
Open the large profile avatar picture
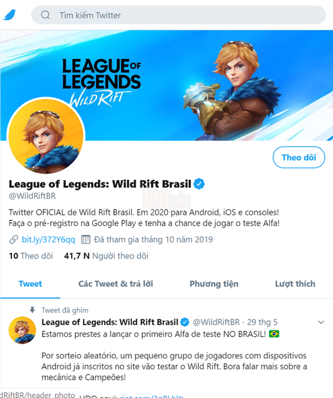[x=46, y=136]
